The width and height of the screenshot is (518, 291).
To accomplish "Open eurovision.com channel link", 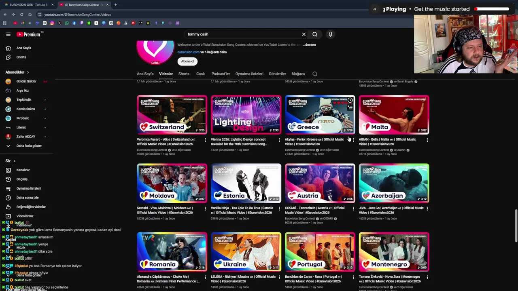I will click(x=188, y=52).
